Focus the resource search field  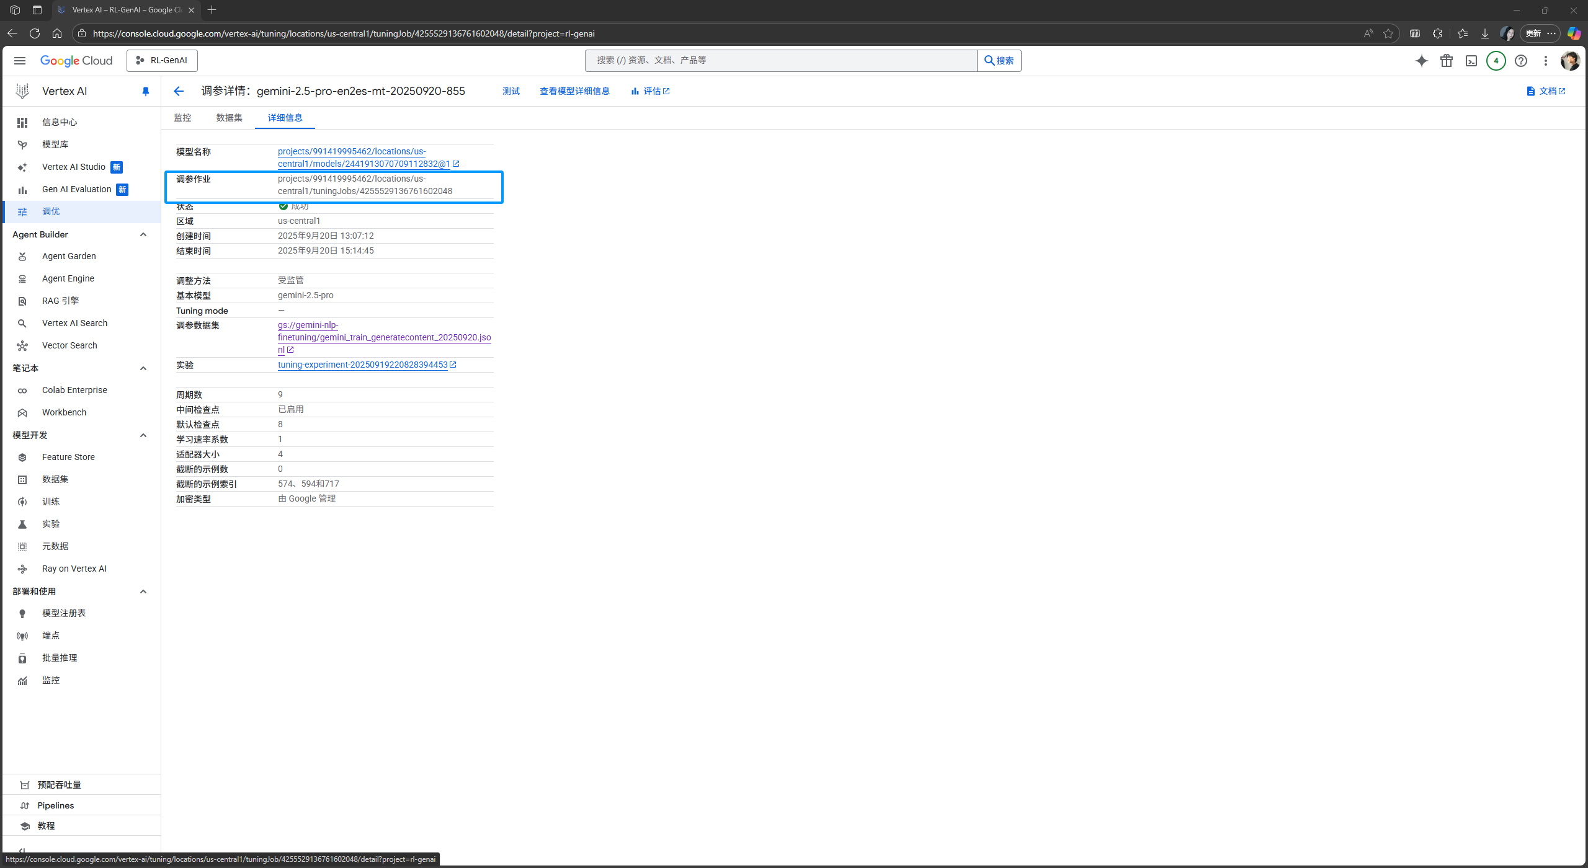780,61
